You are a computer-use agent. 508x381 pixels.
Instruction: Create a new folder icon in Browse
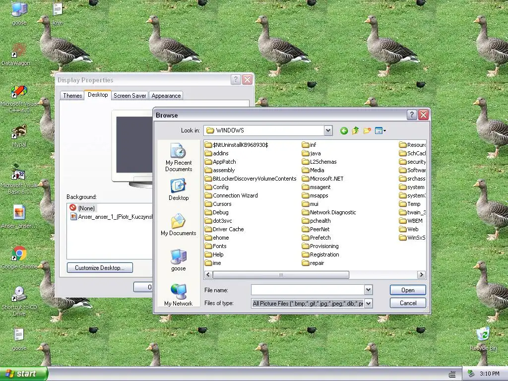coord(367,130)
